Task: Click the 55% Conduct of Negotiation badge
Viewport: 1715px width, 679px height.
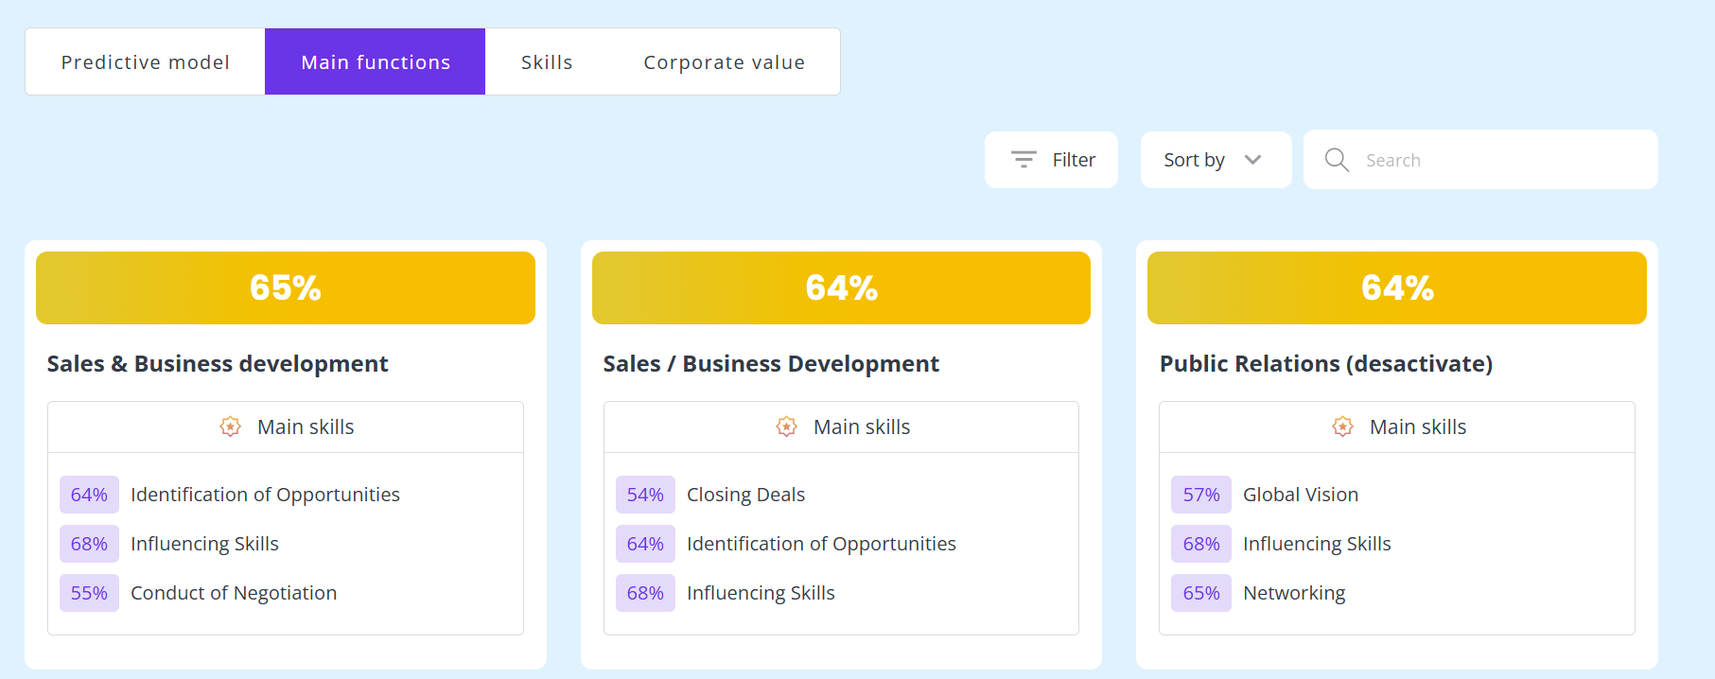Action: pyautogui.click(x=89, y=593)
